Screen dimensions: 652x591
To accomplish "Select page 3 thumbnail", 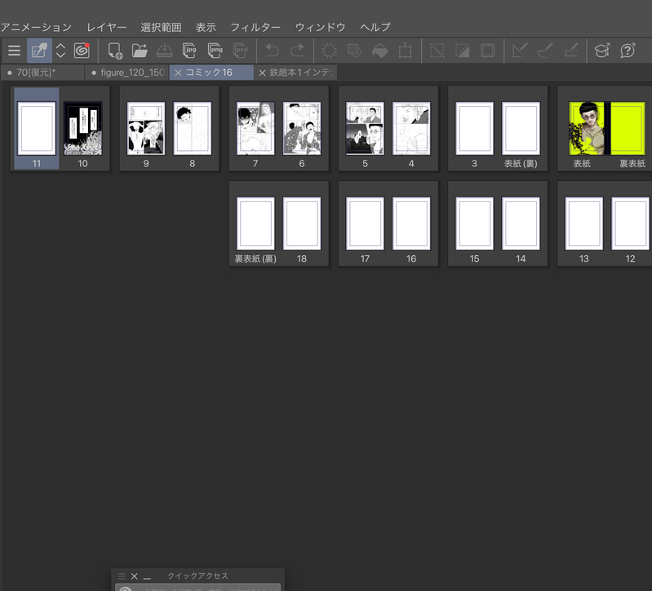I will (x=474, y=128).
